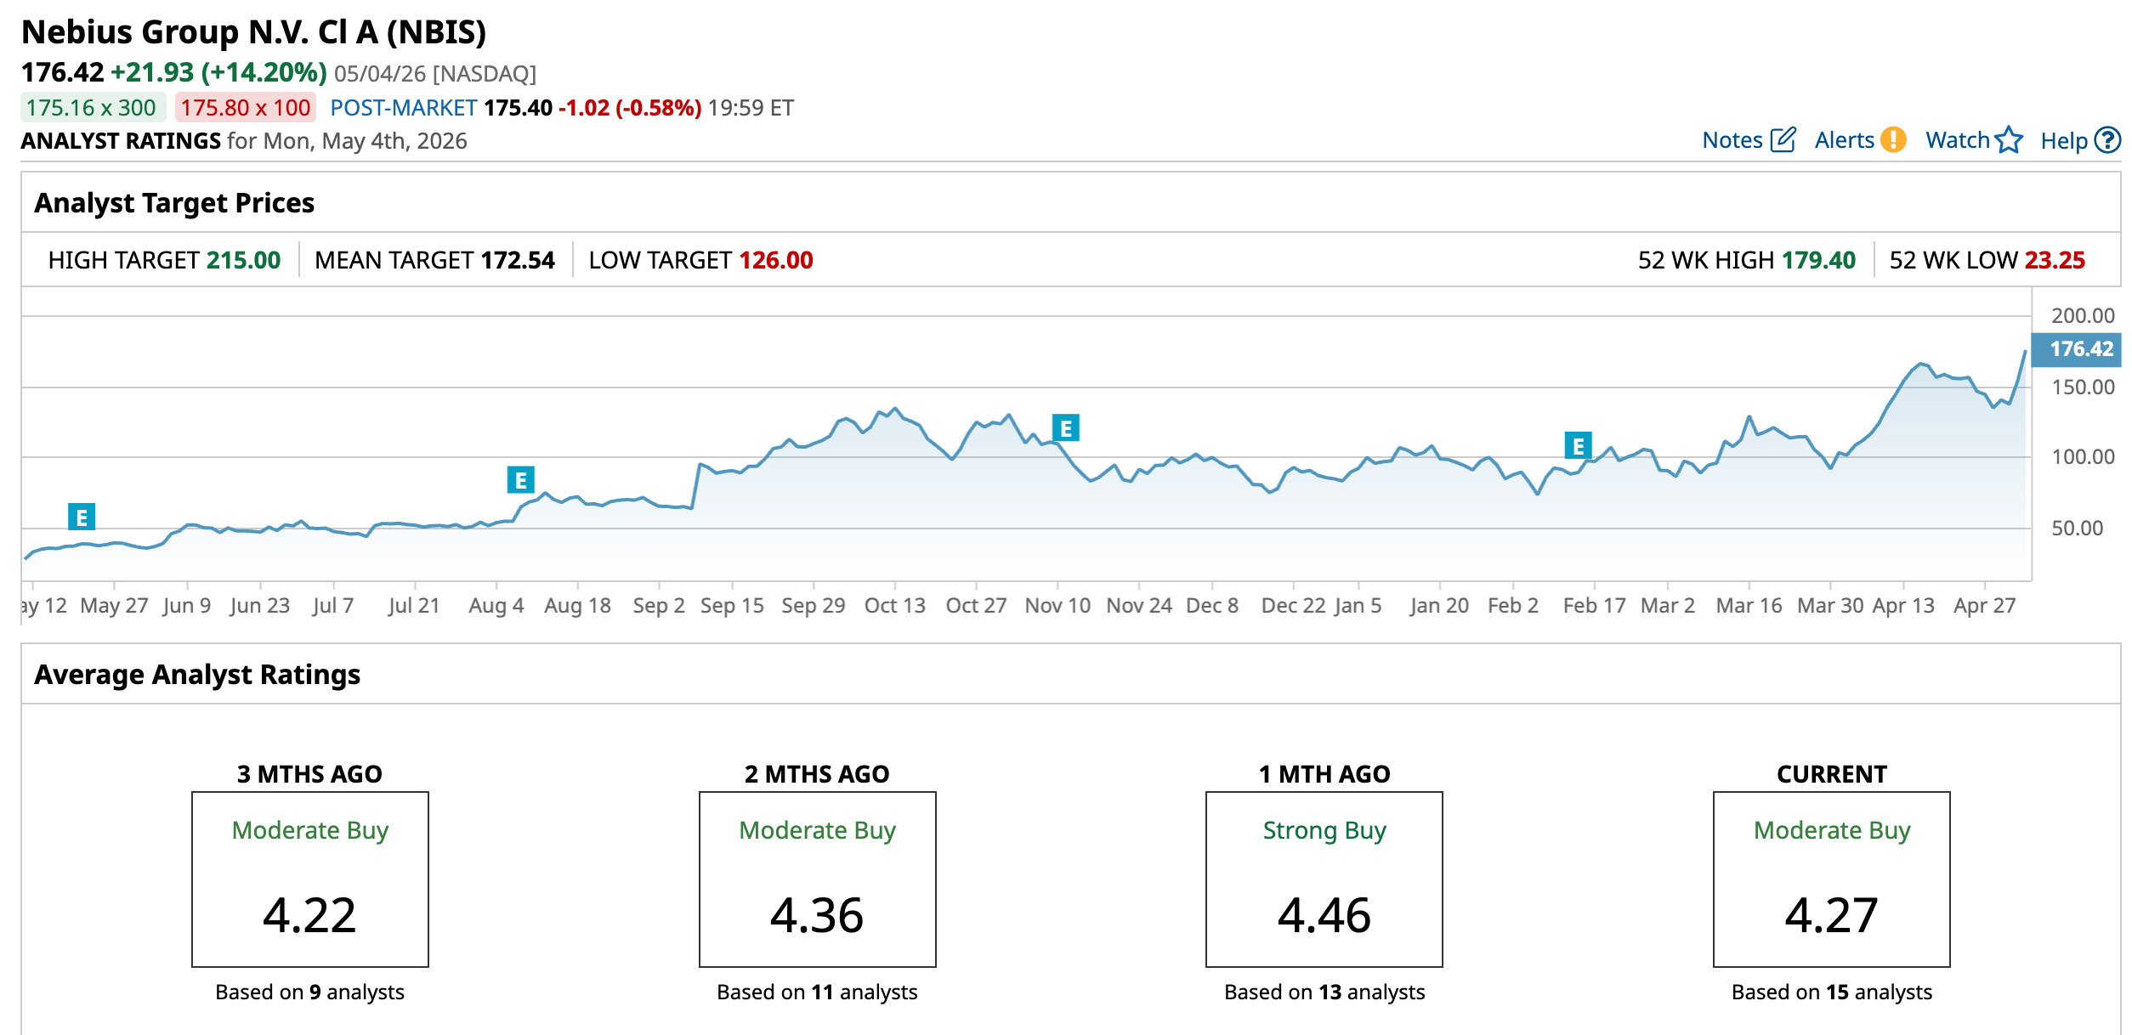Screen dimensions: 2132x1035
Task: Click the earnings E marker near May 12
Action: point(82,517)
